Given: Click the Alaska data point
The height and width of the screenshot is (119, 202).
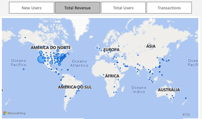Looking at the screenshot, I should 25,38.
